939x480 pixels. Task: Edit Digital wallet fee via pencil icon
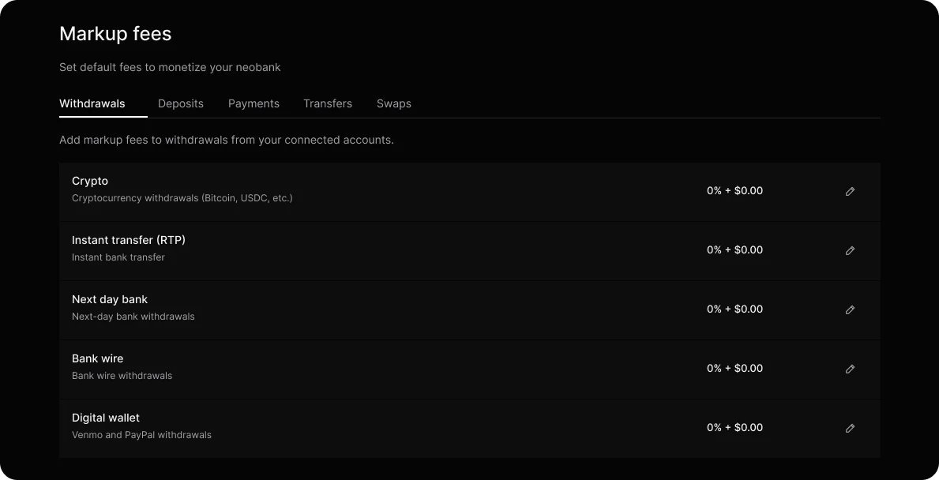[850, 429]
